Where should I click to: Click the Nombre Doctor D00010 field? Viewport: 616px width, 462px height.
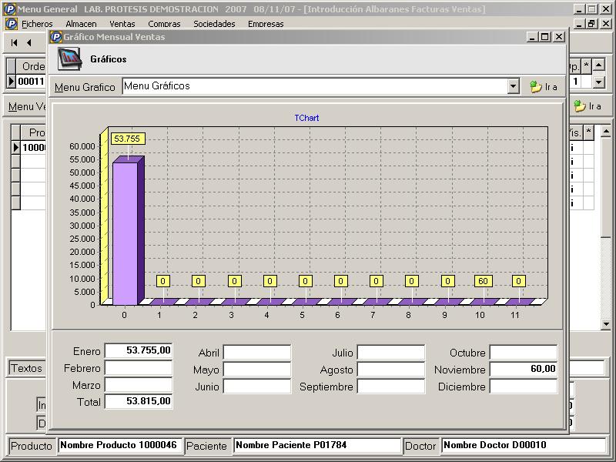tap(524, 445)
